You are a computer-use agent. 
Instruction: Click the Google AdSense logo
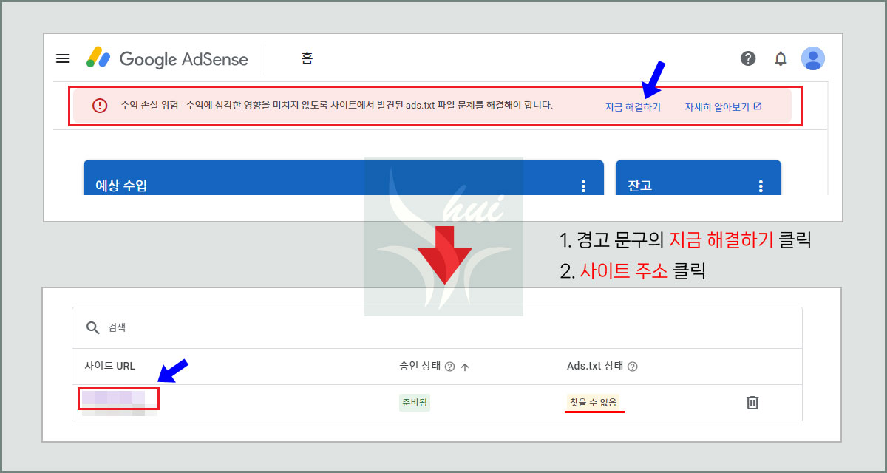coord(166,58)
